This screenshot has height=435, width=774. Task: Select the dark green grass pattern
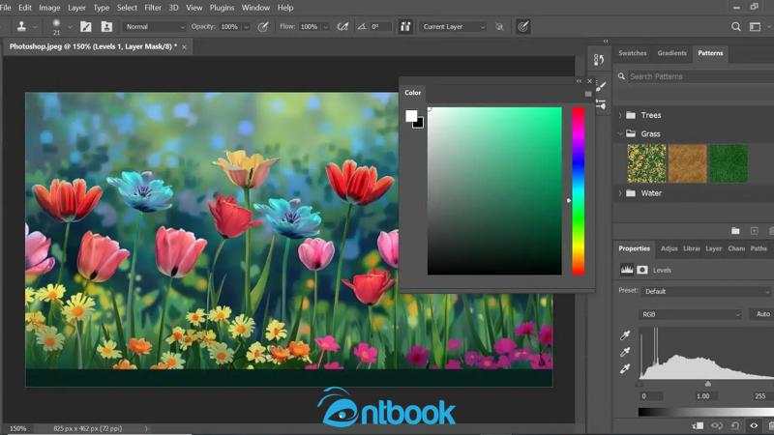pyautogui.click(x=729, y=163)
